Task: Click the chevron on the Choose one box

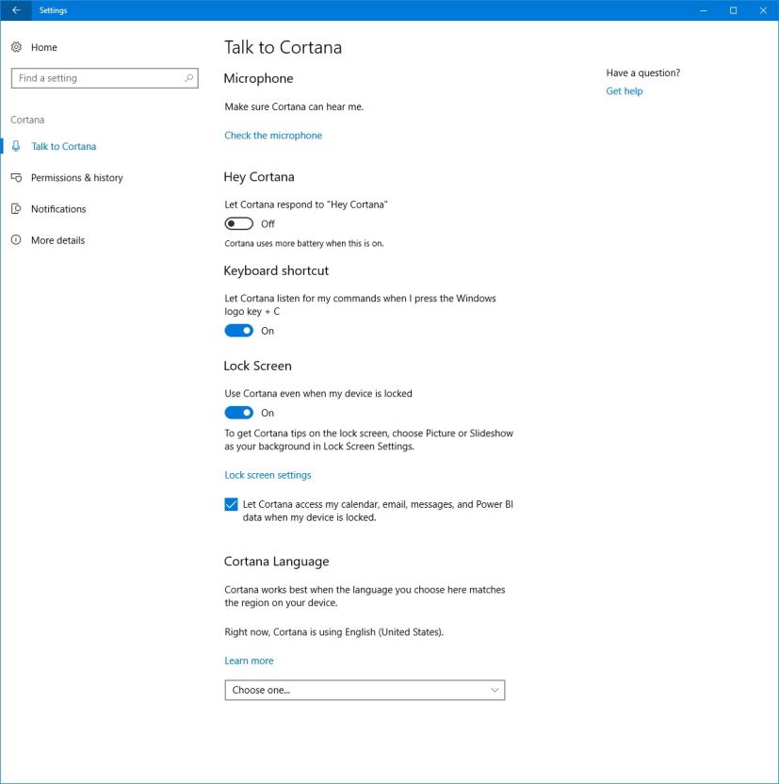Action: (x=495, y=689)
